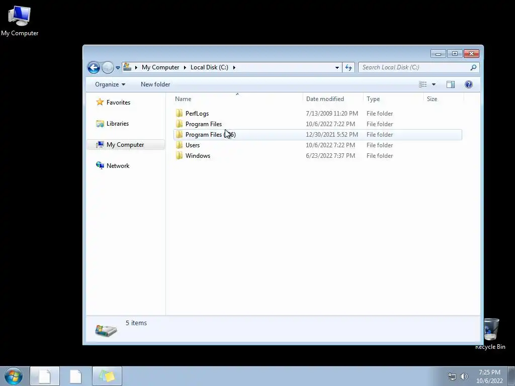Open recent pages dropdown beside nav arrows

pyautogui.click(x=118, y=68)
